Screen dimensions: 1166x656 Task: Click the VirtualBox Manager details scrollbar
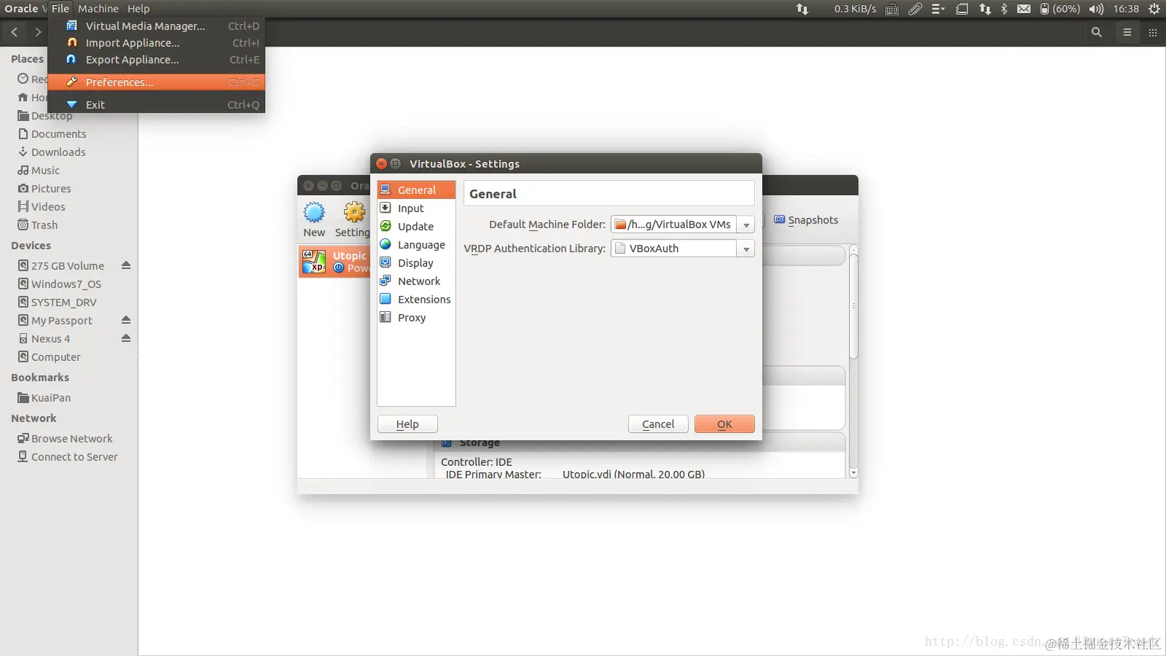point(853,306)
